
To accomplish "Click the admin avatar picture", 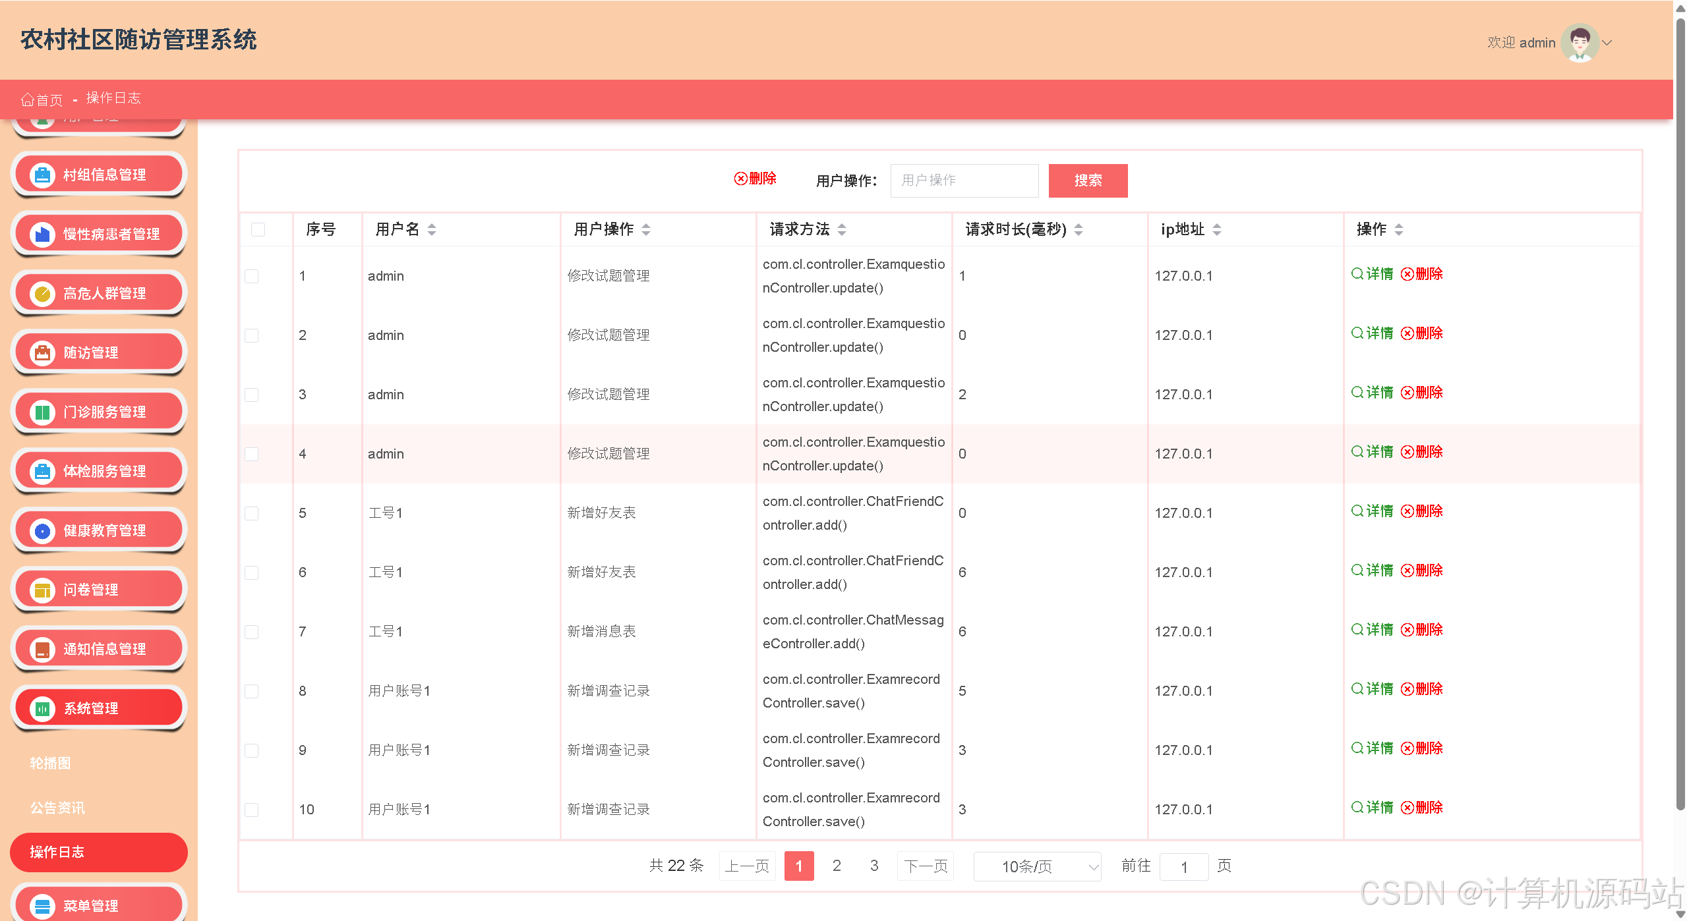I will (x=1580, y=43).
